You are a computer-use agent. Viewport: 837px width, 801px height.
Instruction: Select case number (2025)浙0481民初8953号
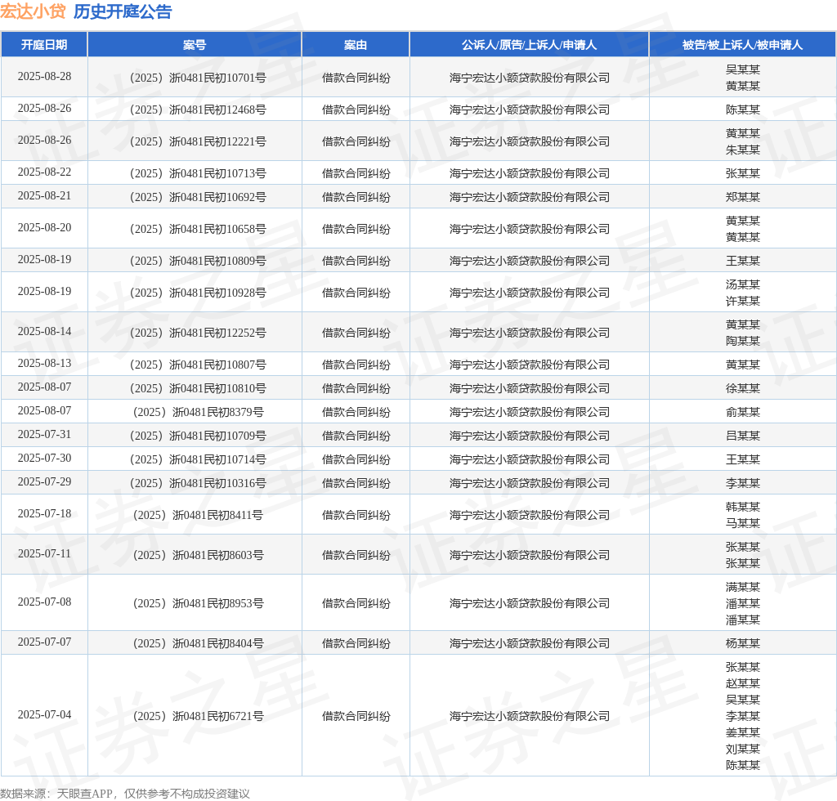click(x=198, y=603)
